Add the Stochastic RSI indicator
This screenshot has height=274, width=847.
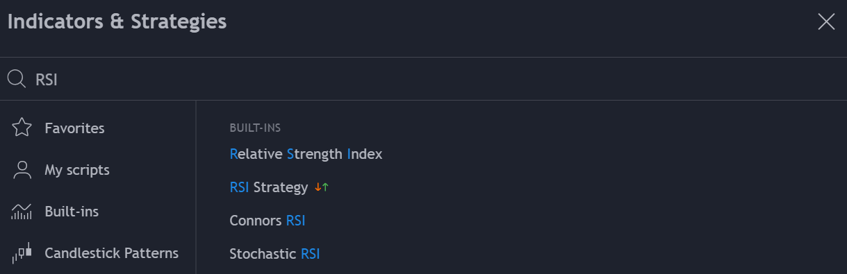coord(274,254)
